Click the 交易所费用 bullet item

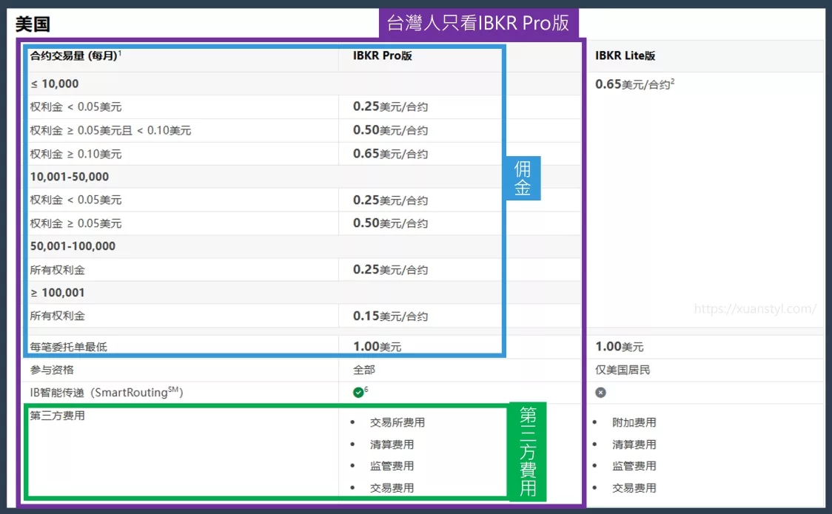pyautogui.click(x=397, y=422)
